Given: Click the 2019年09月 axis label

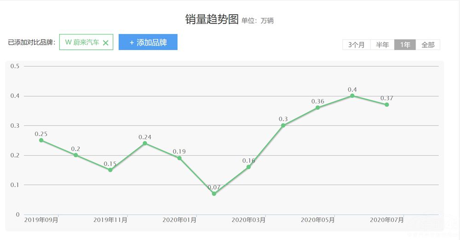Looking at the screenshot, I should (41, 220).
